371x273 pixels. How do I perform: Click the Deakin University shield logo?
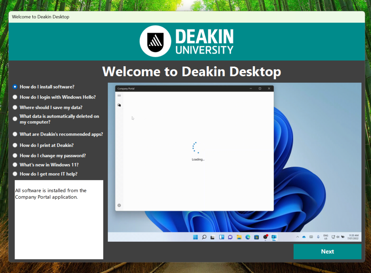tap(155, 41)
